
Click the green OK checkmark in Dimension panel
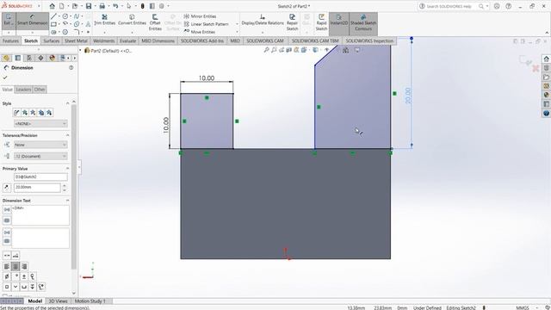tap(5, 77)
